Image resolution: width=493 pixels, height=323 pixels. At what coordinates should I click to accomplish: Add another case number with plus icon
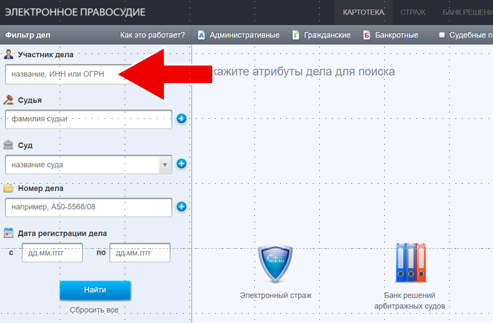pyautogui.click(x=181, y=207)
